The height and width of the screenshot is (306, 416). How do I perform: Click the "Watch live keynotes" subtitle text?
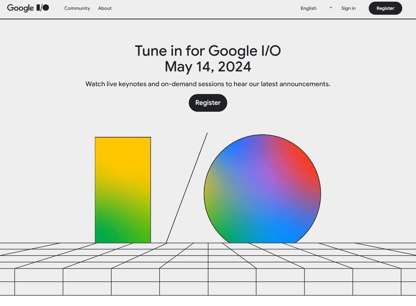(x=208, y=84)
